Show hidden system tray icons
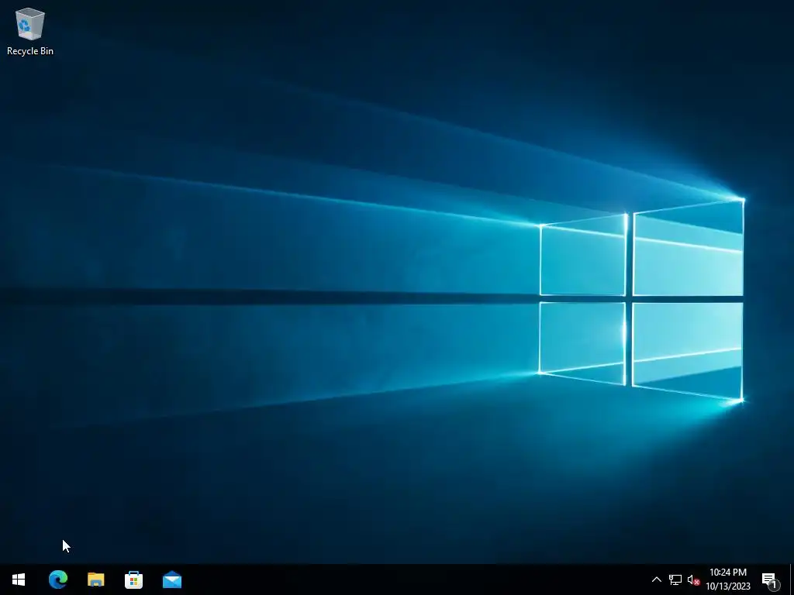794x595 pixels. tap(656, 580)
